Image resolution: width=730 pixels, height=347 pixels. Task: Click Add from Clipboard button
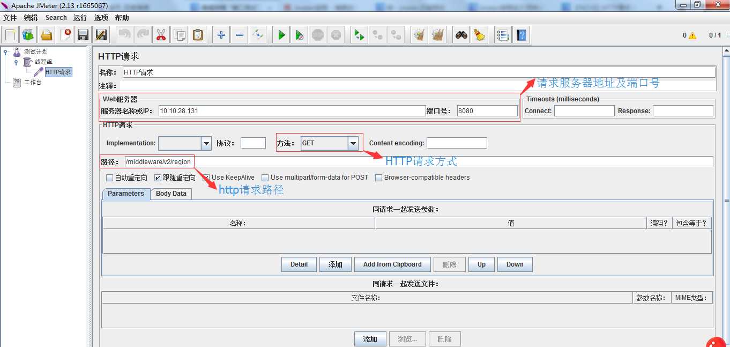(x=392, y=264)
